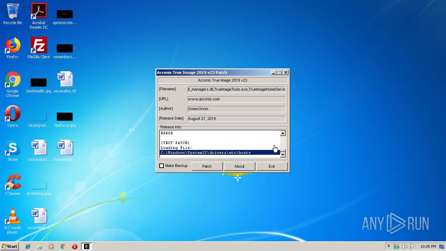Open the Recycle Bin desktop icon
This screenshot has height=251, width=446.
13,14
